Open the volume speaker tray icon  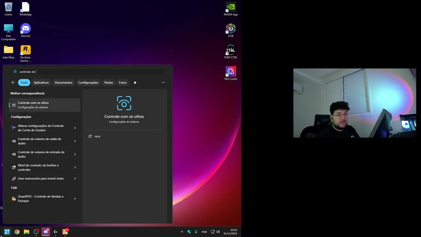(218, 232)
